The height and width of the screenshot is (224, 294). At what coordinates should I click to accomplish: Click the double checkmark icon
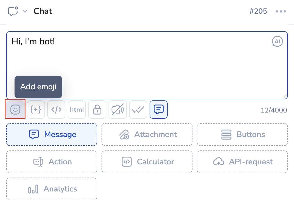point(138,109)
